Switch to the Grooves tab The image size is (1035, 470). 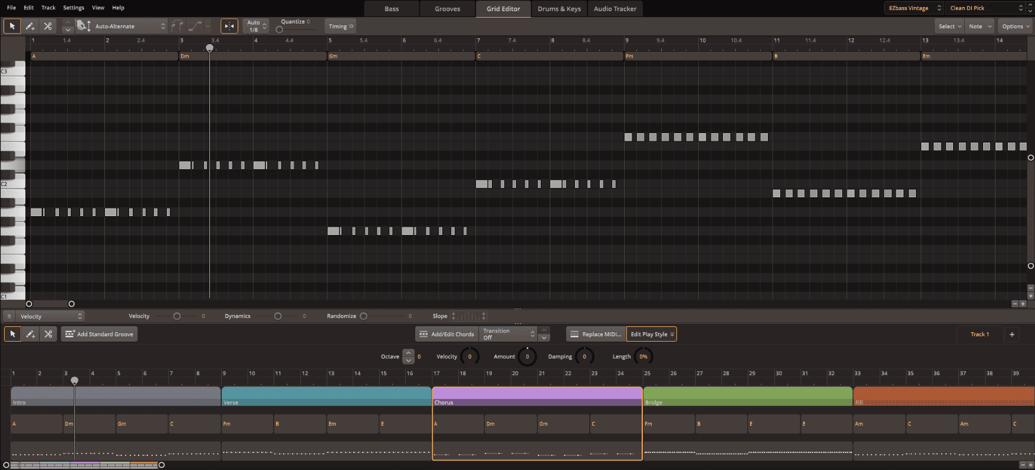pyautogui.click(x=448, y=9)
